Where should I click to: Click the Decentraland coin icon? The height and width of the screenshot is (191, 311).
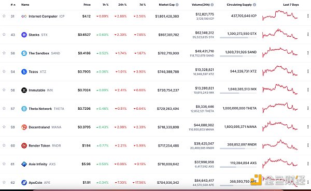point(24,127)
